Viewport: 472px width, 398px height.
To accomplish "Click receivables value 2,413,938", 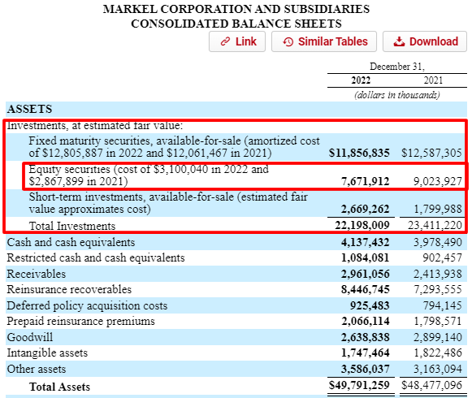I will point(438,274).
